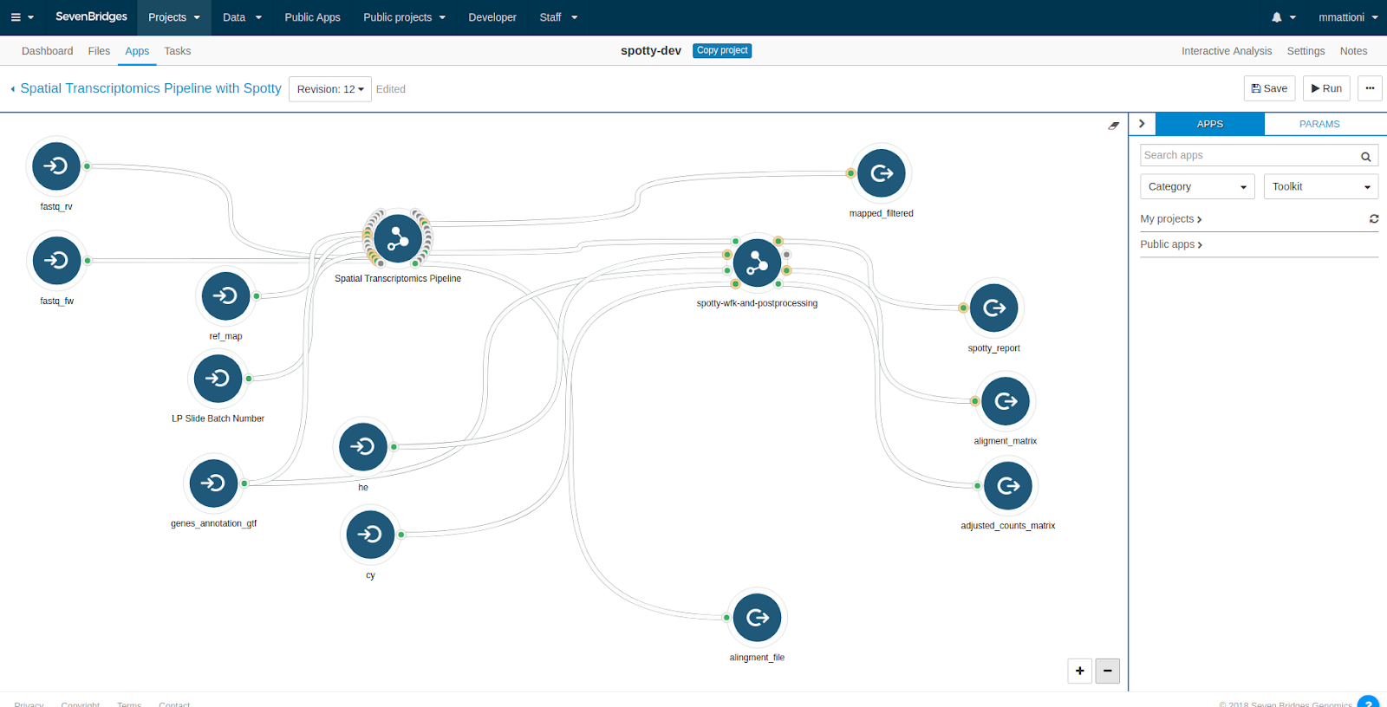Switch to the PARAMS panel tab
Viewport: 1387px width, 707px height.
coord(1319,124)
